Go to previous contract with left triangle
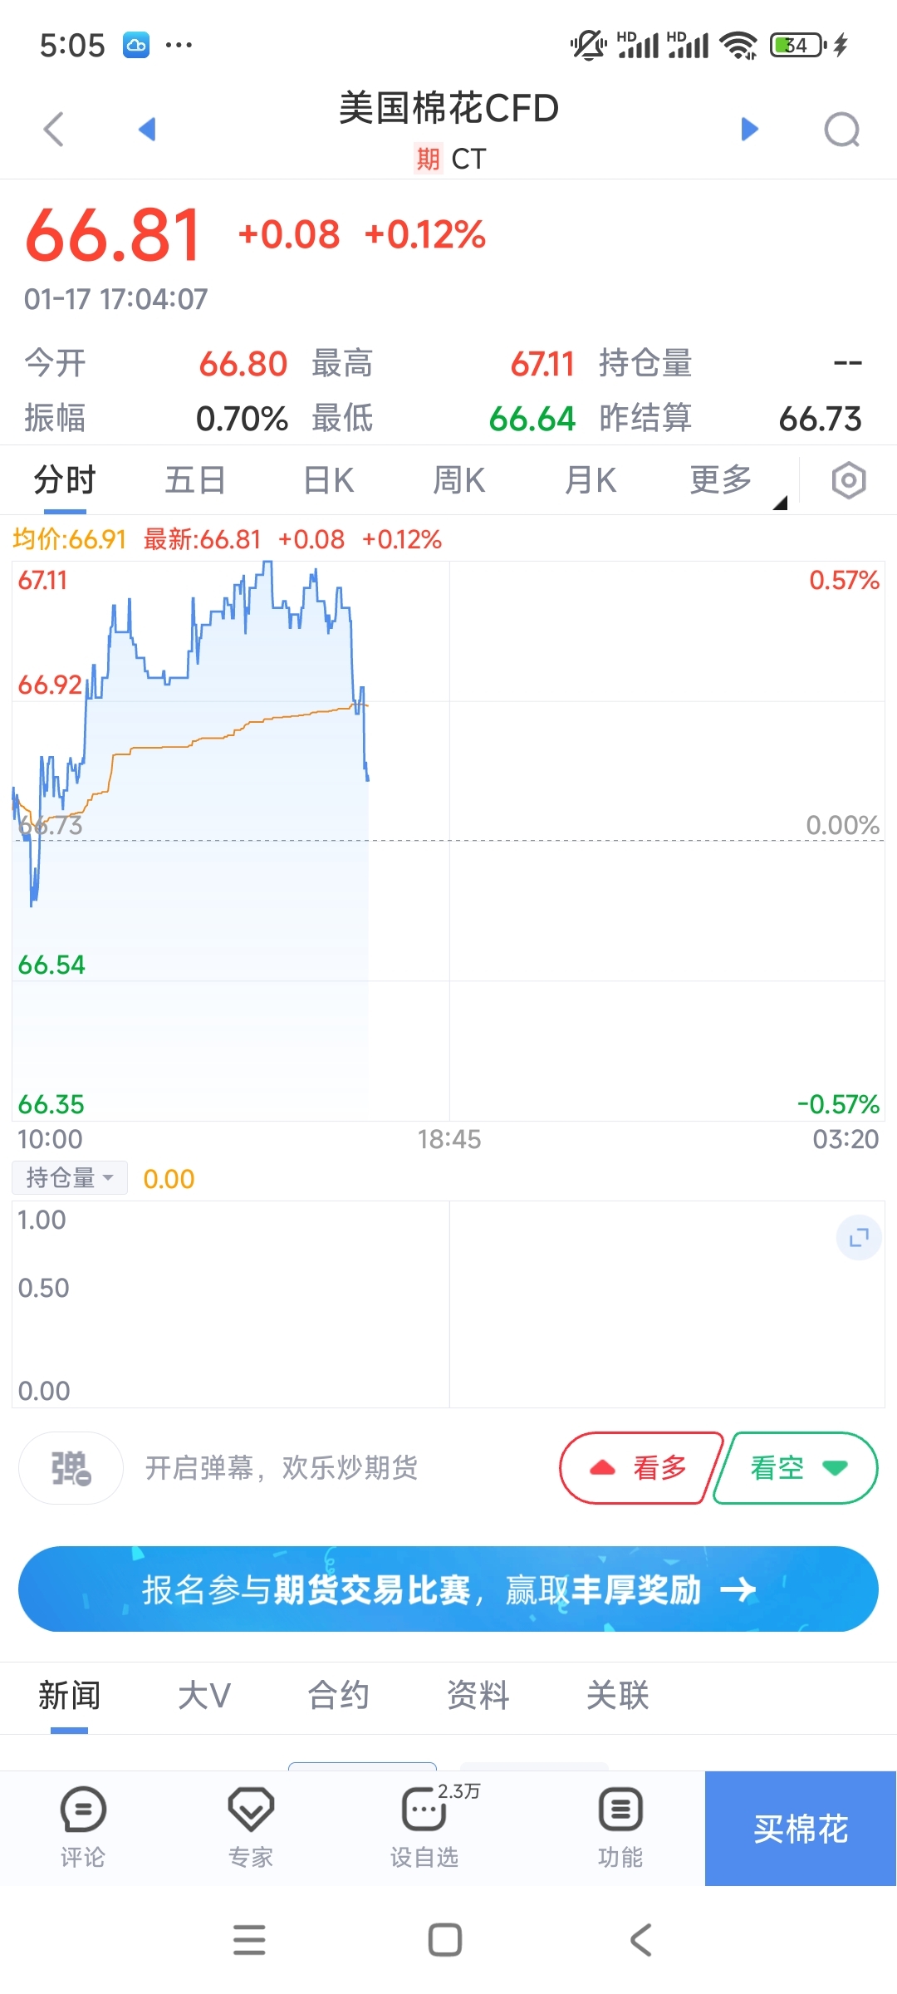 tap(148, 129)
